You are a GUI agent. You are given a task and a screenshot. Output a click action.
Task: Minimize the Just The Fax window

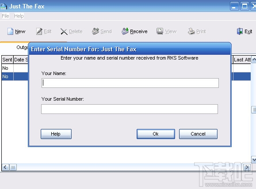point(234,6)
